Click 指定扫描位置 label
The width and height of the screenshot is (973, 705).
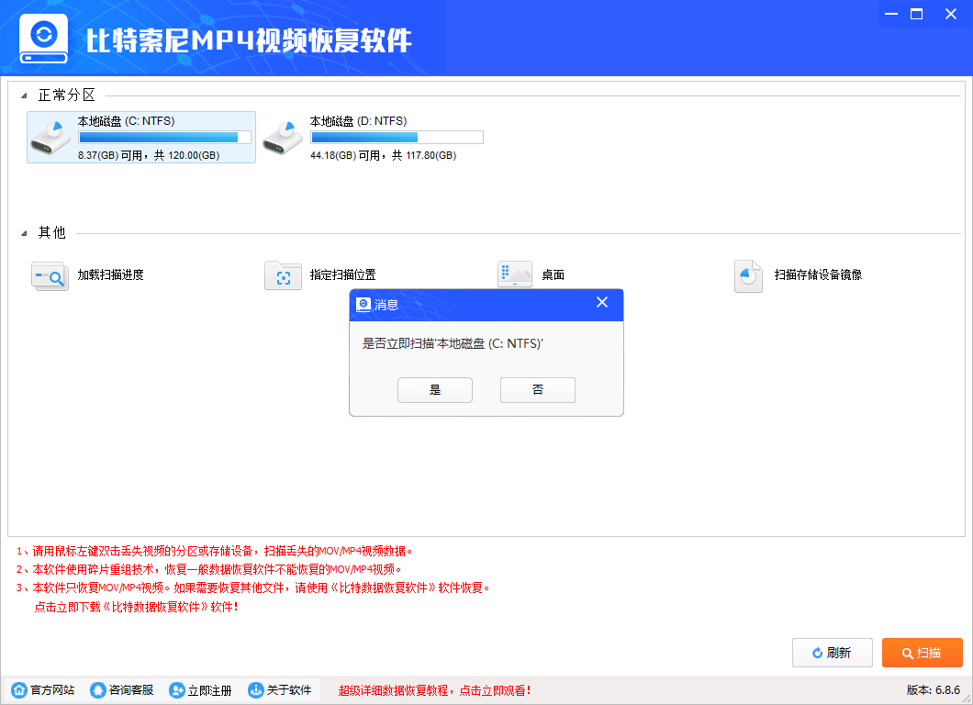coord(343,274)
